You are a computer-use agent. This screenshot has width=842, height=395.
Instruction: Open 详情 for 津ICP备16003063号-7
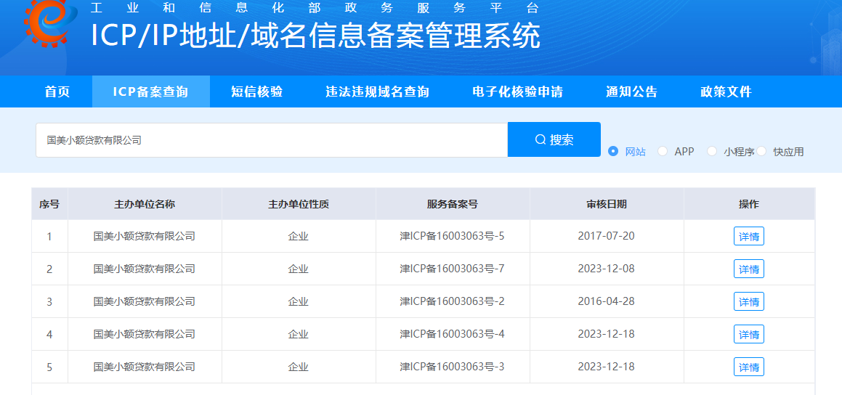(749, 269)
